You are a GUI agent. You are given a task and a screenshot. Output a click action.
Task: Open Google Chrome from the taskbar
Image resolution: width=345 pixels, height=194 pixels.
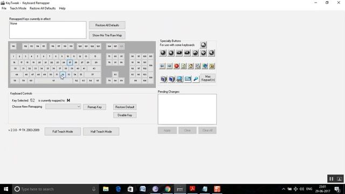point(168,189)
